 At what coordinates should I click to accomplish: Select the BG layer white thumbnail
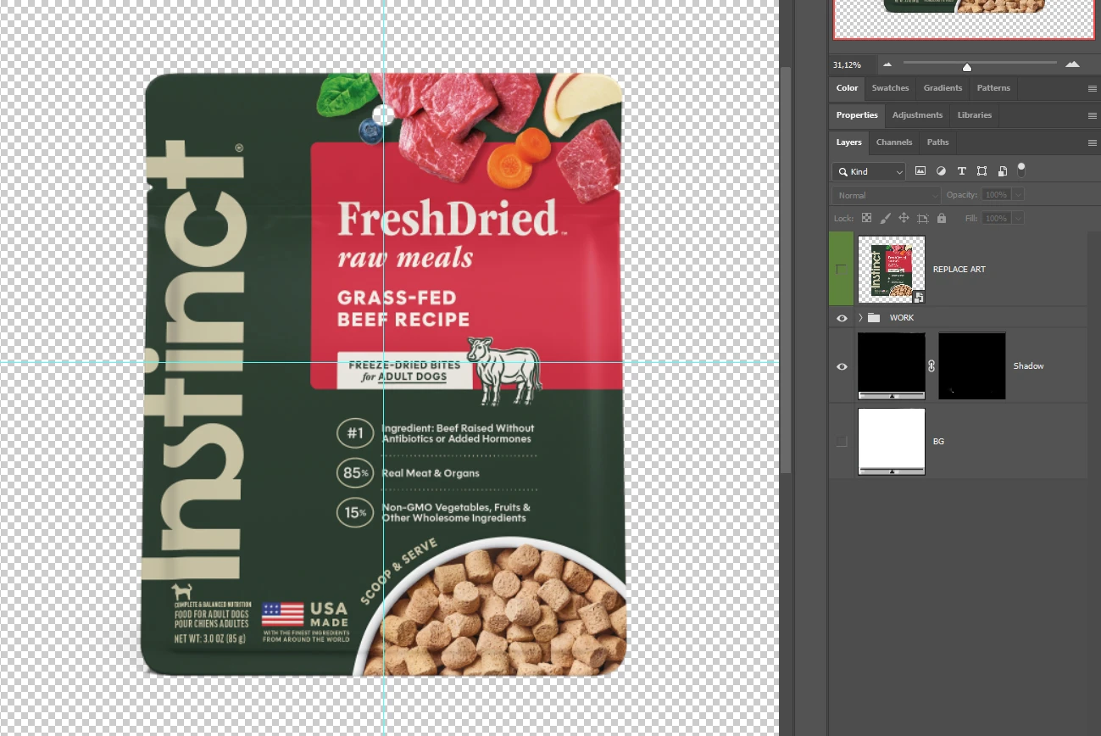tap(892, 441)
